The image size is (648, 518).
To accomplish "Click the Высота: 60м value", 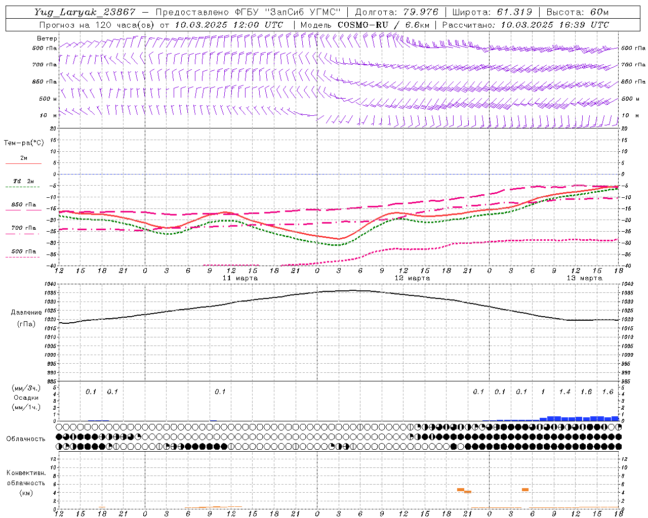I will [578, 12].
